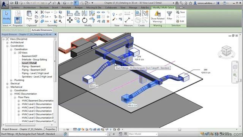Click the Edit selection button
The image size is (243, 137).
coord(180,21)
